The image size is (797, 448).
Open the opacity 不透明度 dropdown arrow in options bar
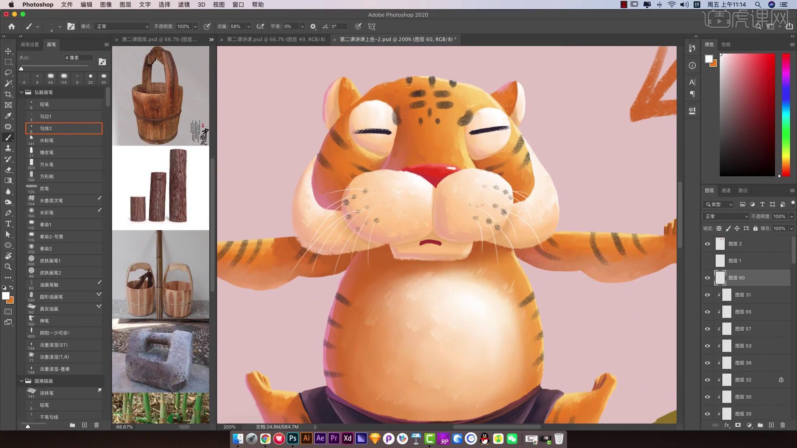196,26
